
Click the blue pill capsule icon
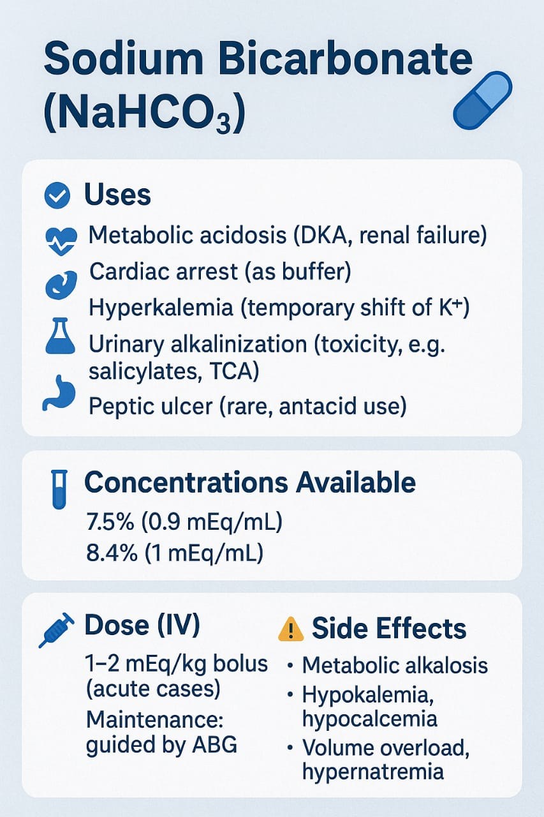coord(482,99)
